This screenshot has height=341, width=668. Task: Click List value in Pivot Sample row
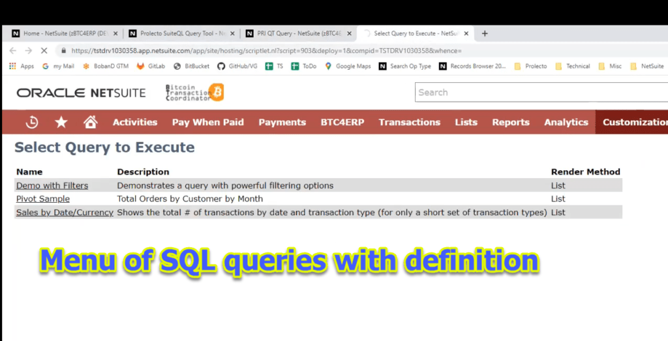click(558, 199)
